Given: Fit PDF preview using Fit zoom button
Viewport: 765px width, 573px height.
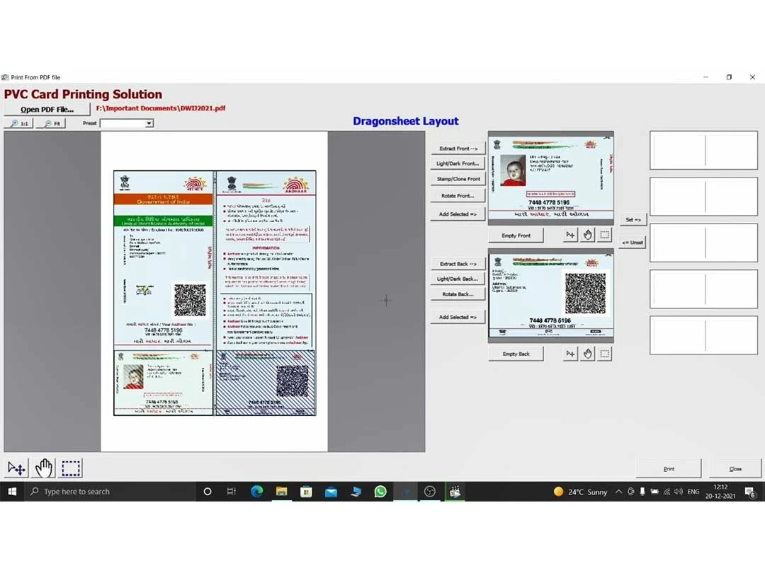Looking at the screenshot, I should (x=51, y=123).
